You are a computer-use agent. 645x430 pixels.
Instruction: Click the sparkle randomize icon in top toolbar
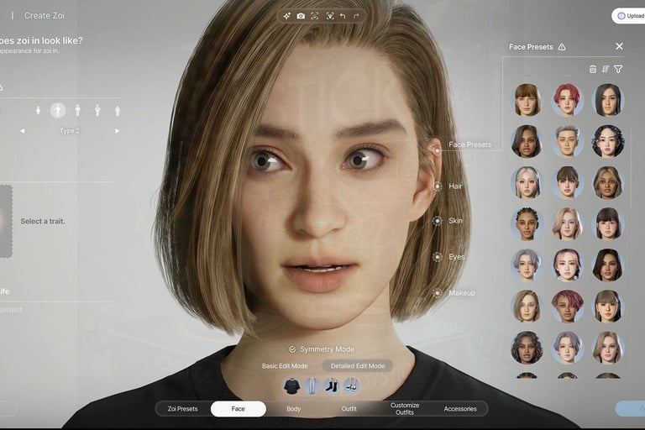click(287, 16)
